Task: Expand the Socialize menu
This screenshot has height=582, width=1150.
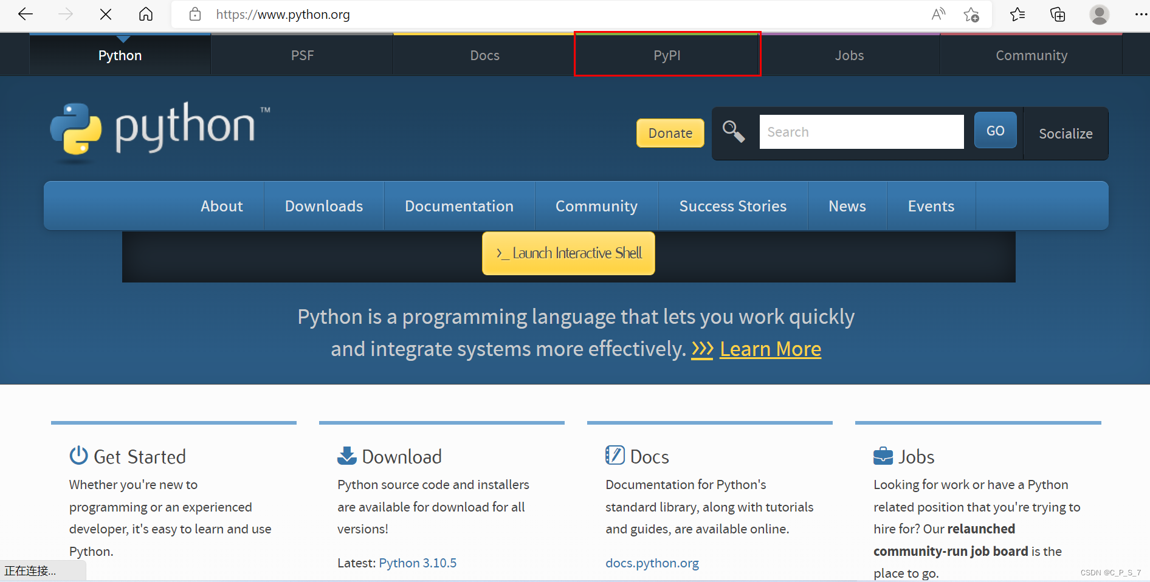Action: (1066, 134)
